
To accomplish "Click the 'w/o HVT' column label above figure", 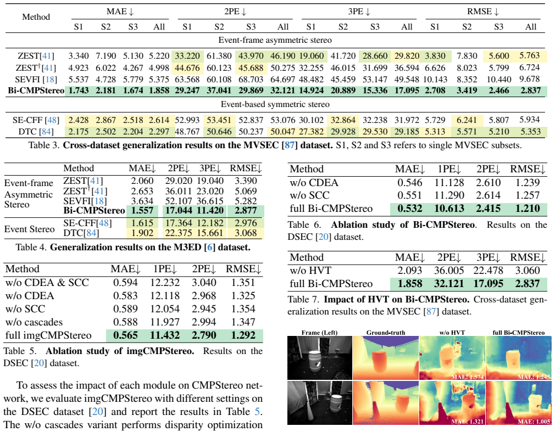I will [452, 332].
